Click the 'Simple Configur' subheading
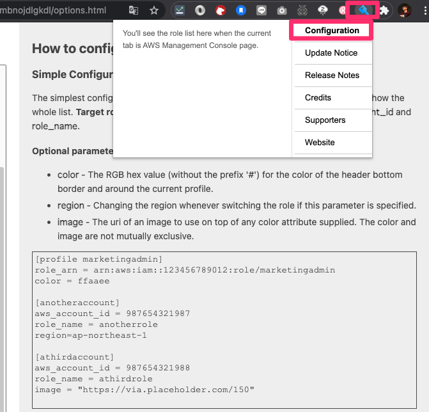Screen dimensions: 429x412 [x=72, y=74]
